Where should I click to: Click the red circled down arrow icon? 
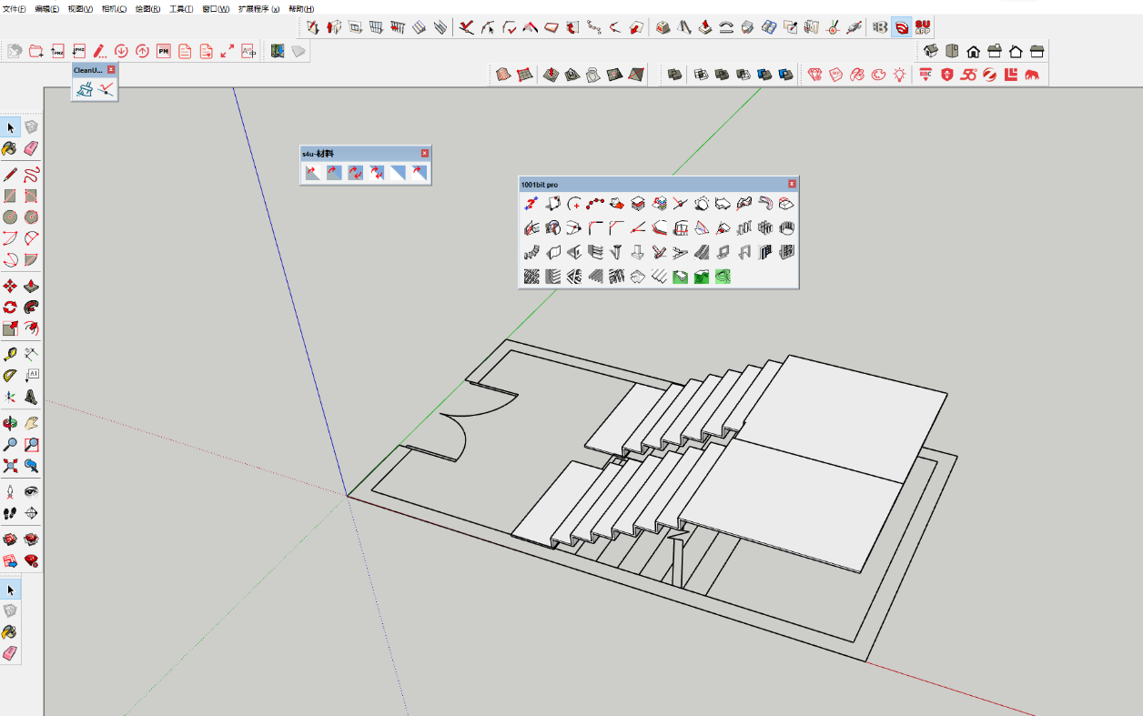click(x=121, y=51)
